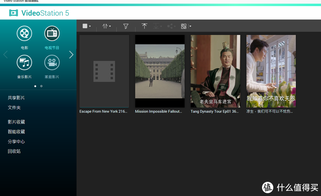Screen dimensions: 321x196
Task: Click the '凉生，我们可不可以不忧伤...' title
Action: 270,111
